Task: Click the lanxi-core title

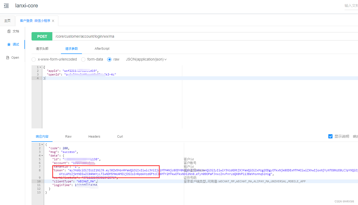Action: [27, 6]
